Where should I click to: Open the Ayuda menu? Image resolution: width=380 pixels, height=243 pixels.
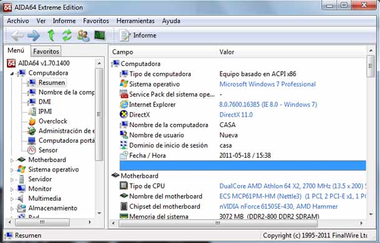(171, 21)
